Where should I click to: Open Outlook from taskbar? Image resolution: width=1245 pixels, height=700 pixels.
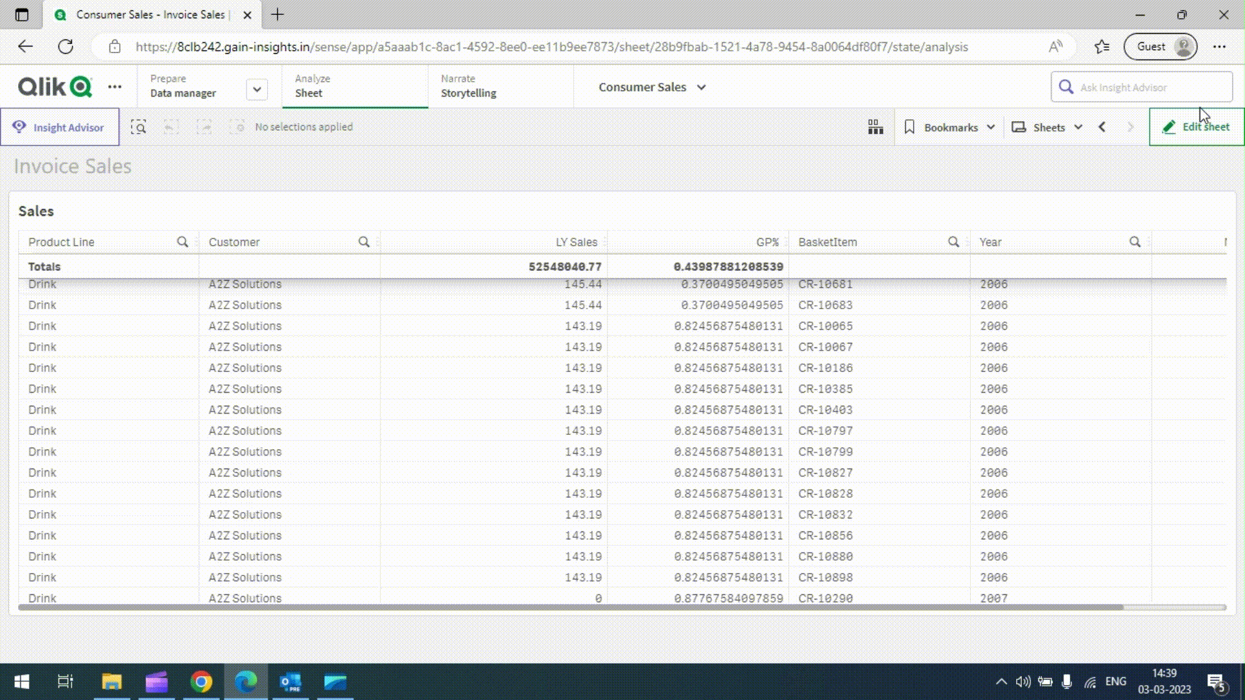pos(290,682)
